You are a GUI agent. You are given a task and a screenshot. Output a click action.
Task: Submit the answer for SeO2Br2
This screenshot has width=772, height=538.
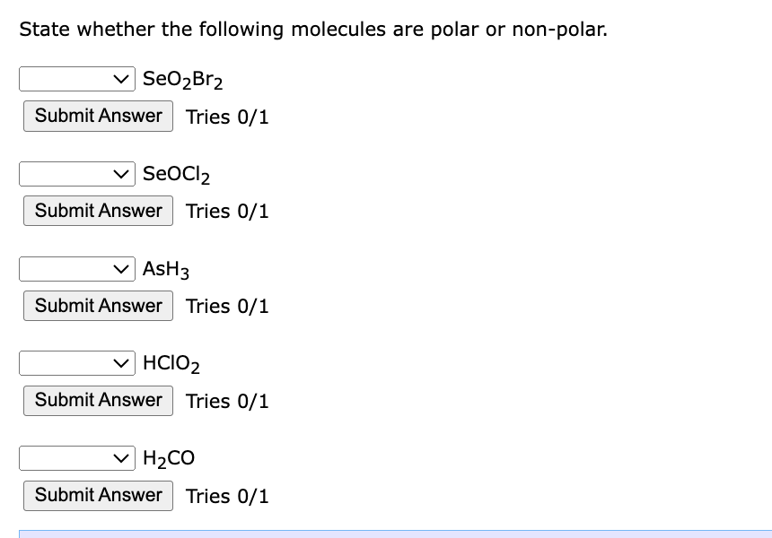click(x=98, y=116)
